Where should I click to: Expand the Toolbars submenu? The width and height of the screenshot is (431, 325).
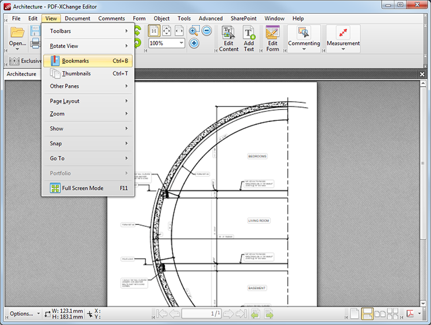point(88,31)
